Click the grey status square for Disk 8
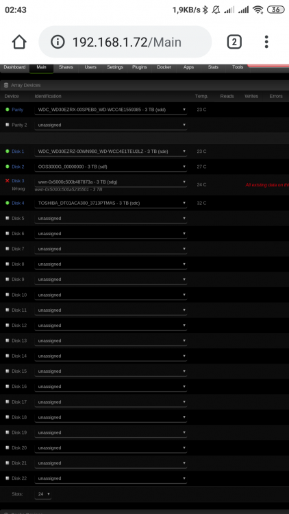This screenshot has width=289, height=514. tap(8, 264)
